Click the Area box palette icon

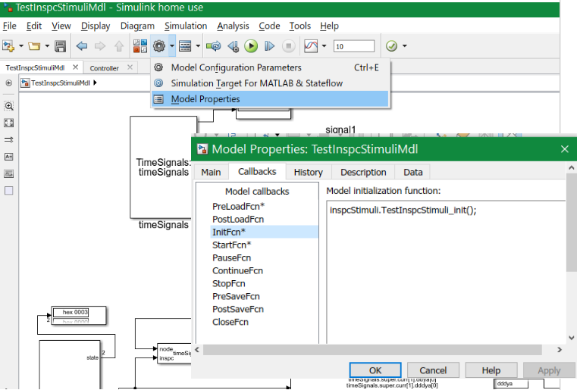[x=9, y=191]
